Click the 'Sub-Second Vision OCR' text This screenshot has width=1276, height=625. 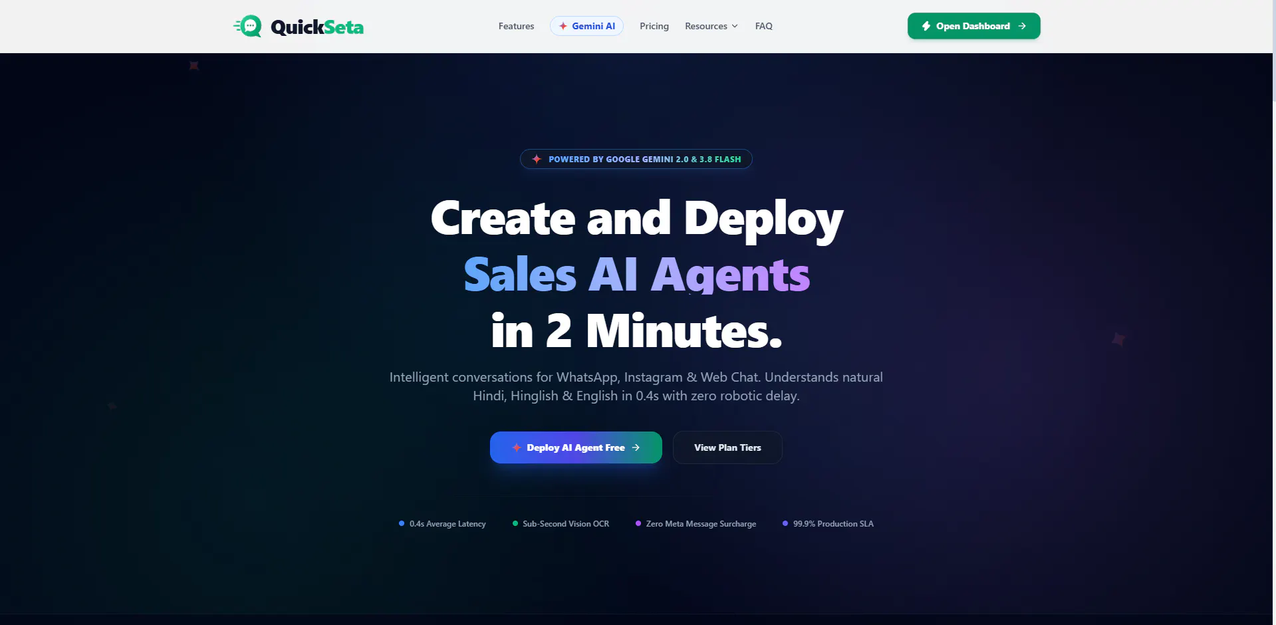pyautogui.click(x=566, y=524)
